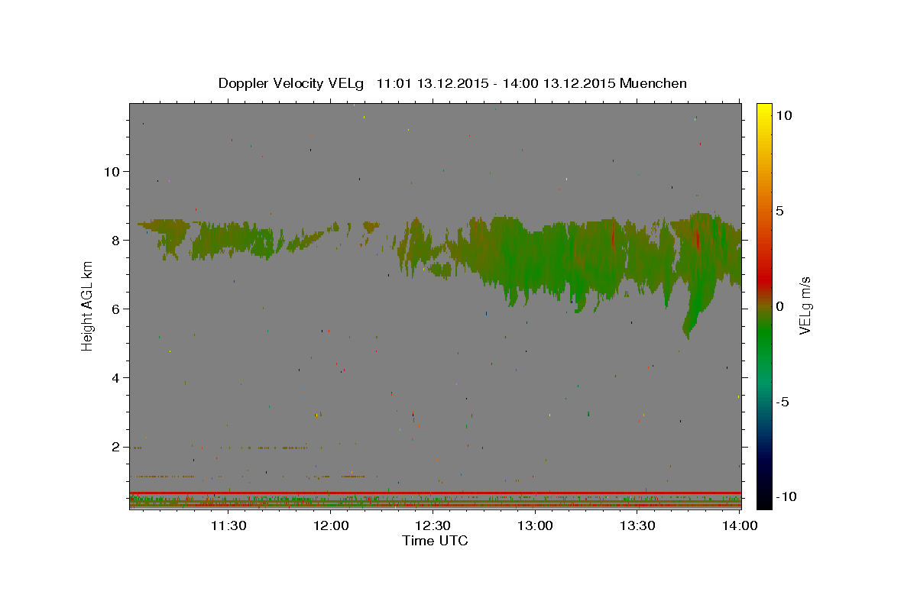Click the "VELg m/s" colorbar label
The image size is (917, 611).
coord(805,305)
